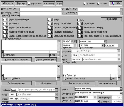Click Diagnózis törlése button

tap(46, 83)
